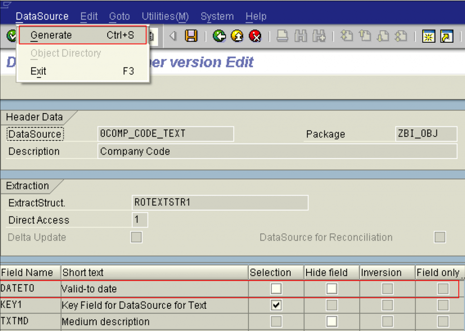Click the dotted DataSource field label
The height and width of the screenshot is (331, 465).
[x=35, y=134]
